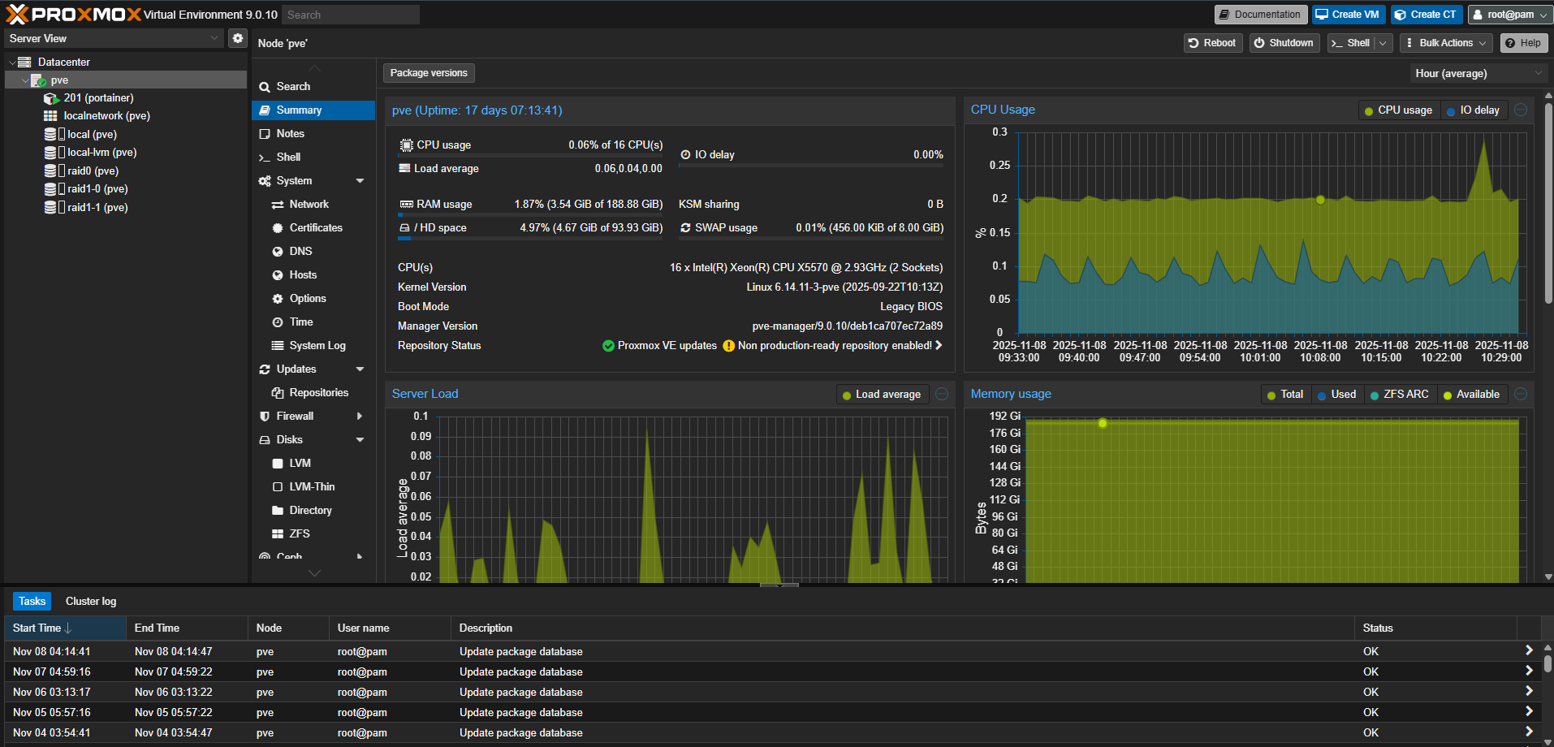
Task: Open the Package versions dialog
Action: coord(428,72)
